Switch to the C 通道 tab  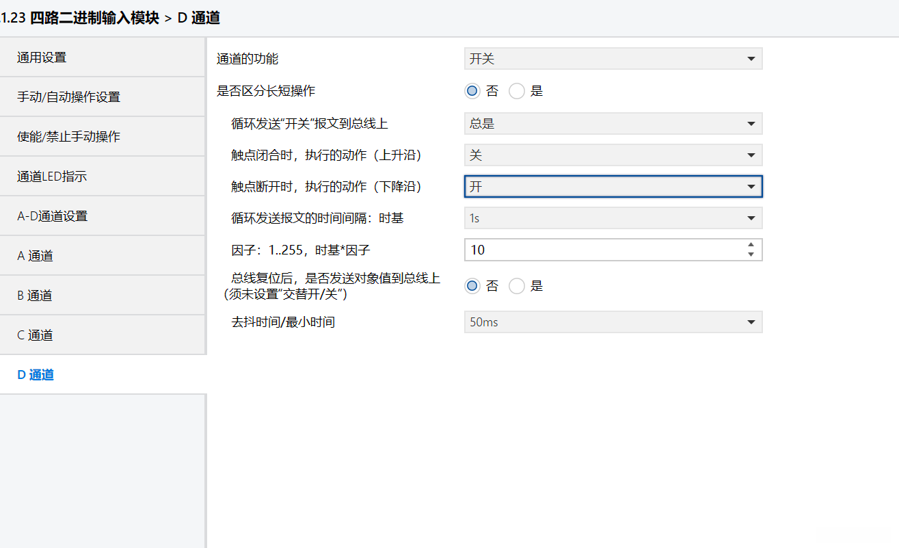tap(103, 335)
